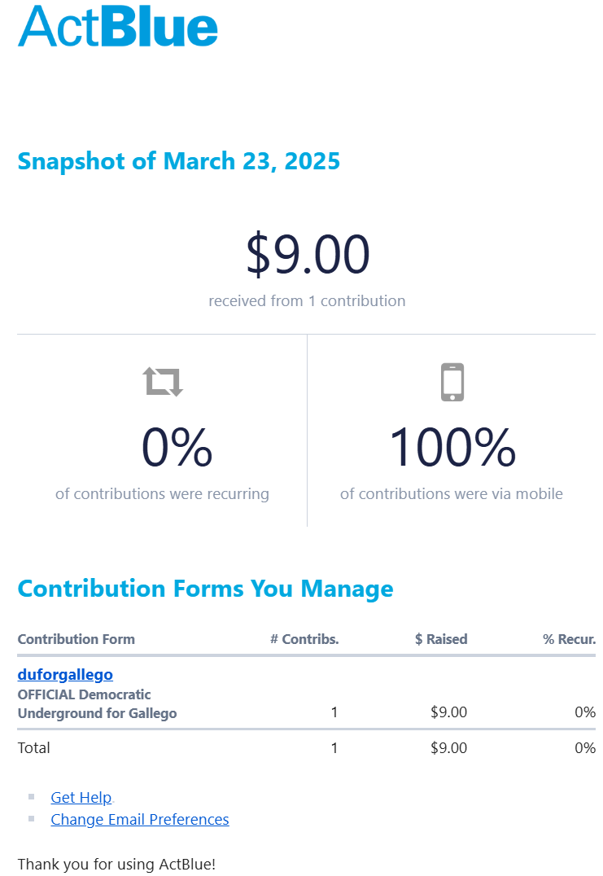The image size is (603, 876).
Task: Click the % Recur. column header
Action: pyautogui.click(x=569, y=639)
